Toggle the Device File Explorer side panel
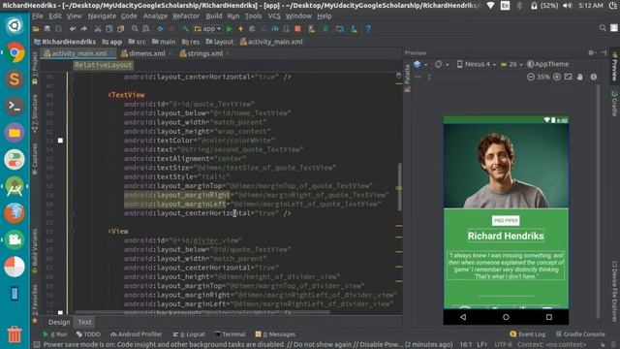This screenshot has width=620, height=349. pyautogui.click(x=614, y=292)
